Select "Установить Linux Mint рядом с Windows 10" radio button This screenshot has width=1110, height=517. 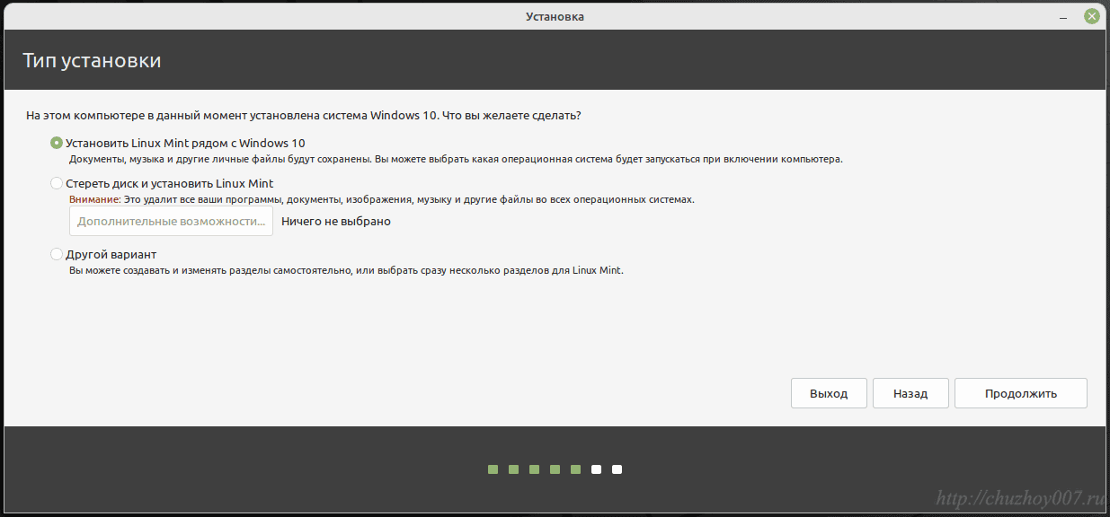click(57, 143)
